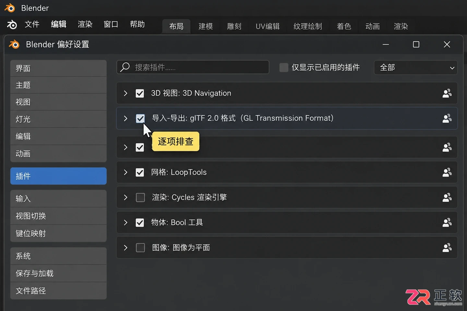467x311 pixels.
Task: Open the 帮助 menu
Action: pos(137,24)
